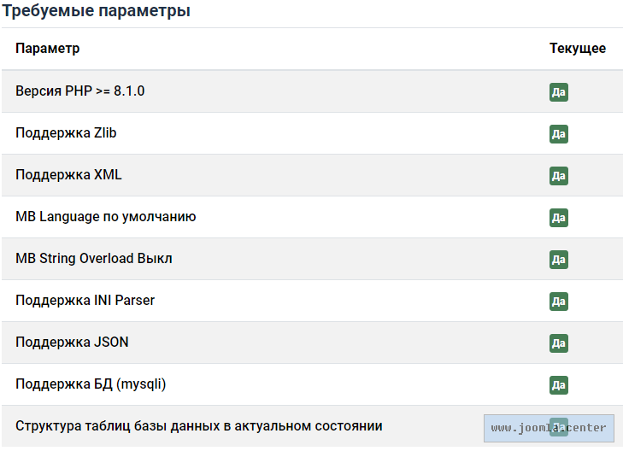
Task: Click the Да badge next to Поддержка XML
Action: 559,176
